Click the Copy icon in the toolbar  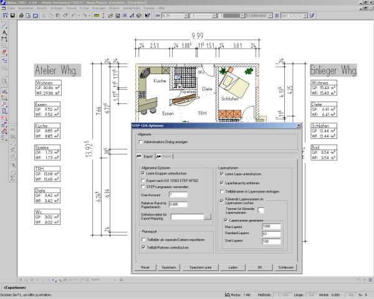pos(51,16)
